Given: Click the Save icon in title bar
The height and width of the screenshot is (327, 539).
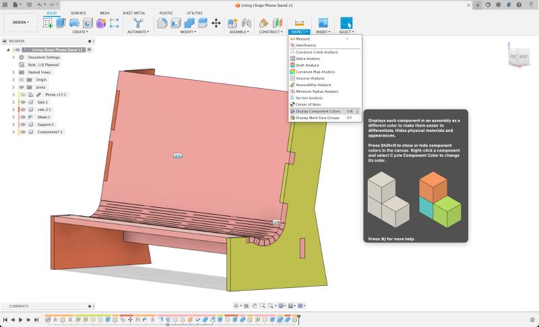Looking at the screenshot, I should click(29, 5).
